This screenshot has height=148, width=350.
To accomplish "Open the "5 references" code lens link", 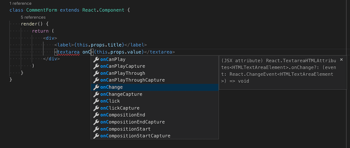I will (x=33, y=17).
